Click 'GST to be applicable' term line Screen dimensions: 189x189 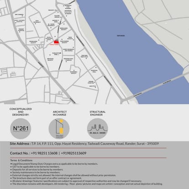tap(35, 167)
